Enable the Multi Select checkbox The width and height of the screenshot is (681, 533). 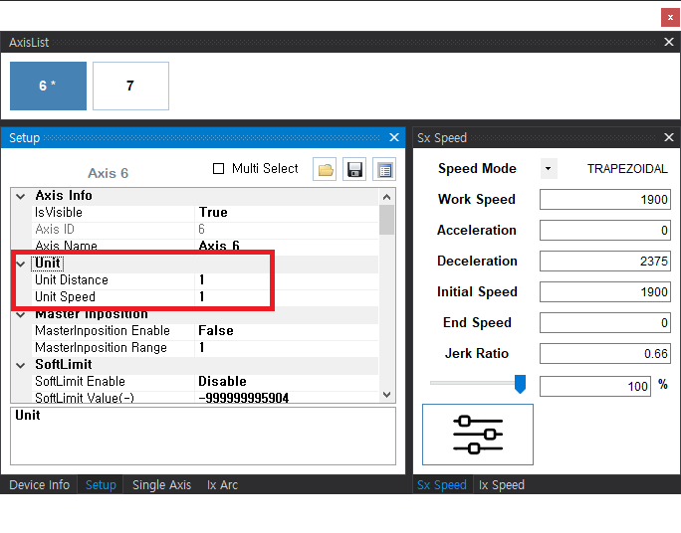[x=219, y=169]
